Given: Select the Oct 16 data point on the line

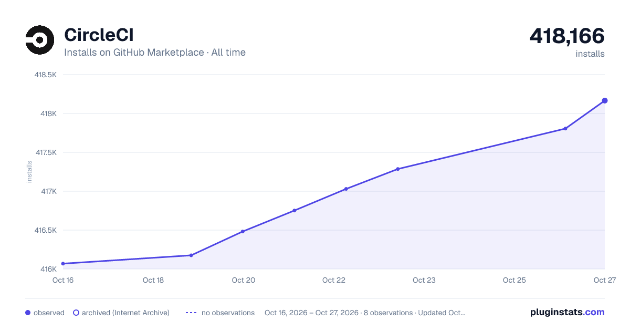Looking at the screenshot, I should click(x=63, y=264).
